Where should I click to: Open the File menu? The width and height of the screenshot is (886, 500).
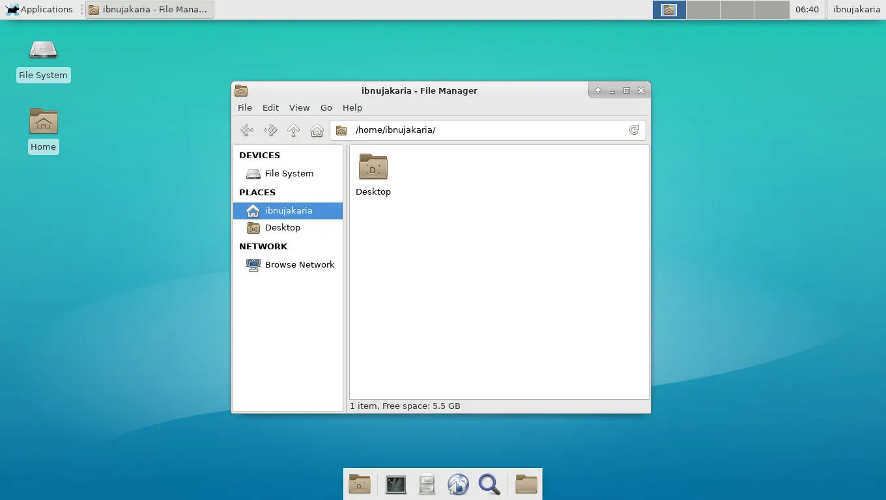[245, 107]
